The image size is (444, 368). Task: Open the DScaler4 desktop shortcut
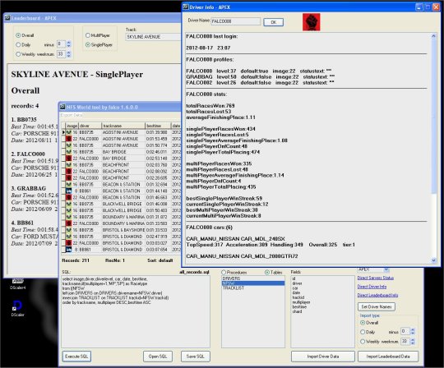pyautogui.click(x=17, y=283)
